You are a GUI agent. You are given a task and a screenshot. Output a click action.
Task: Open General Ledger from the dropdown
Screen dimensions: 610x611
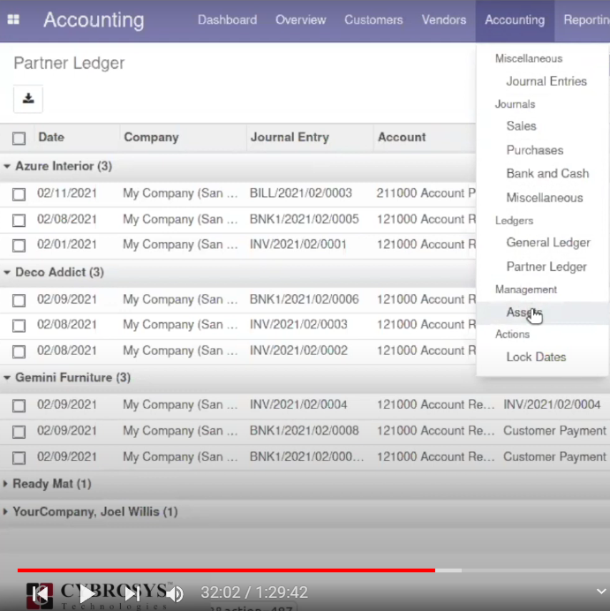pyautogui.click(x=548, y=243)
